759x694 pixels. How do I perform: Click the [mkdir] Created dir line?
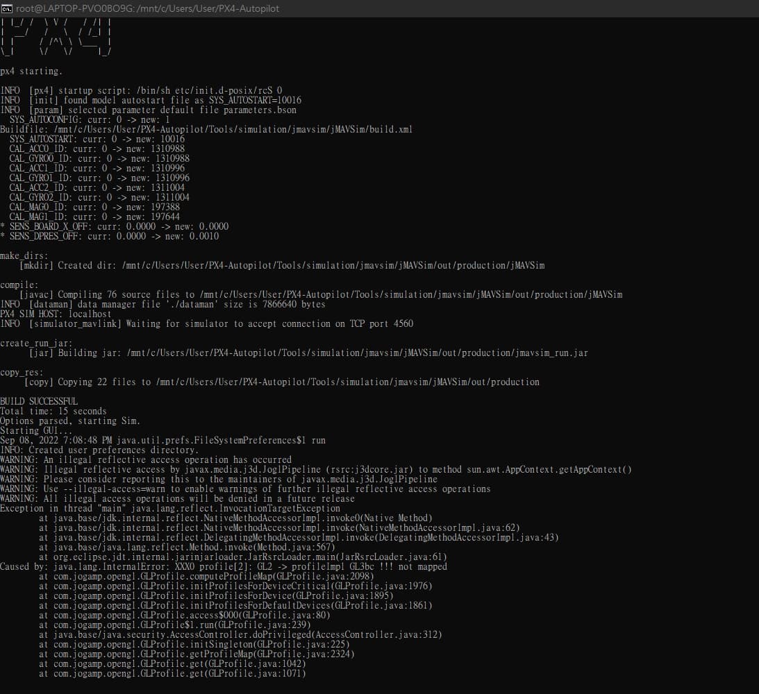tap(282, 266)
